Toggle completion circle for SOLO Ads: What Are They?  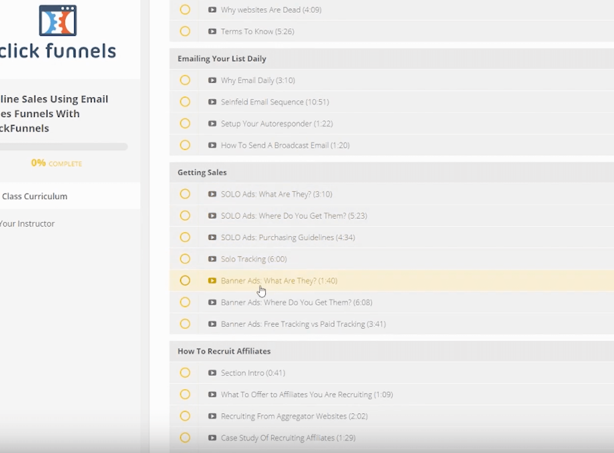point(185,194)
